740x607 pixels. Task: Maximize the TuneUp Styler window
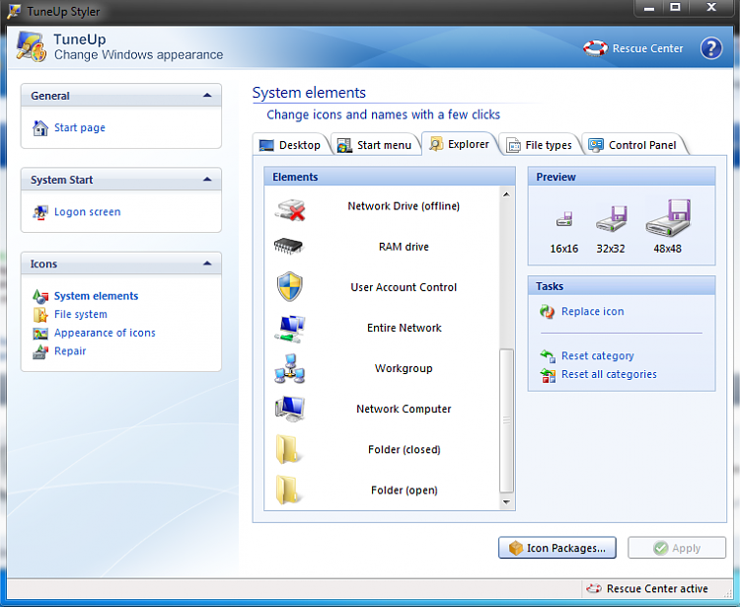pos(675,8)
